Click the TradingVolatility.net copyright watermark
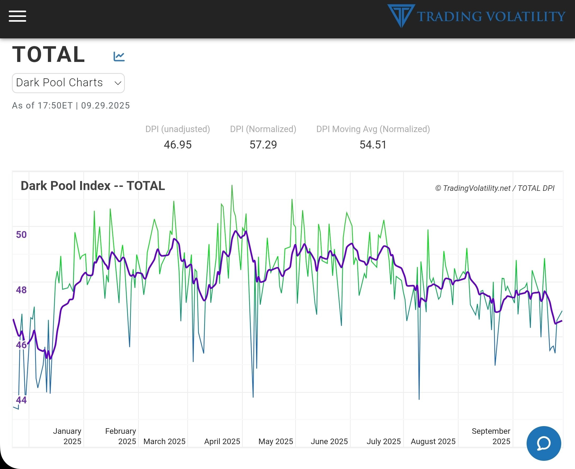The image size is (575, 469). point(495,188)
